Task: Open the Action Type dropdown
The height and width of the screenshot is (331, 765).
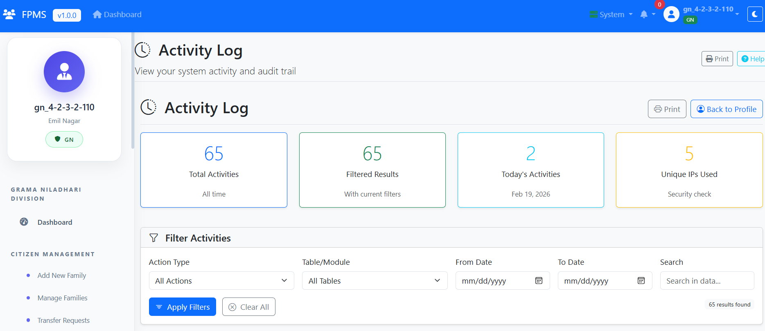Action: (x=221, y=281)
